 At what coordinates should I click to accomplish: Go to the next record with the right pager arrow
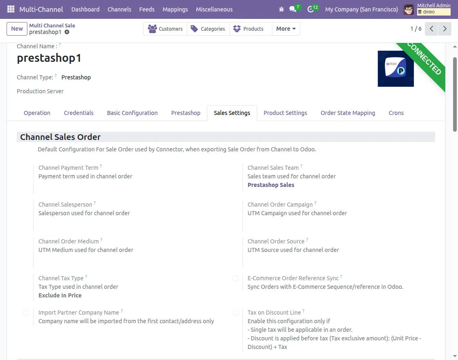pyautogui.click(x=445, y=29)
